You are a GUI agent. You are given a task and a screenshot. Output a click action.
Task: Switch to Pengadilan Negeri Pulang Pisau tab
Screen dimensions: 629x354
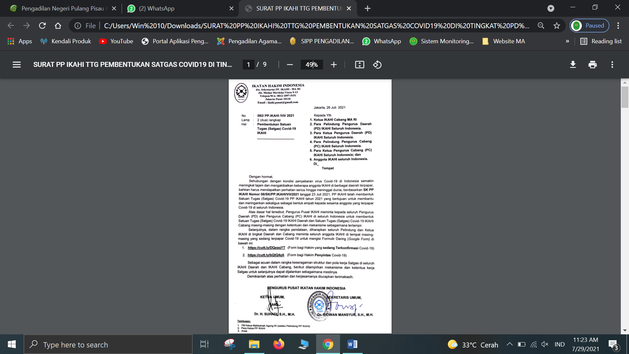click(62, 9)
